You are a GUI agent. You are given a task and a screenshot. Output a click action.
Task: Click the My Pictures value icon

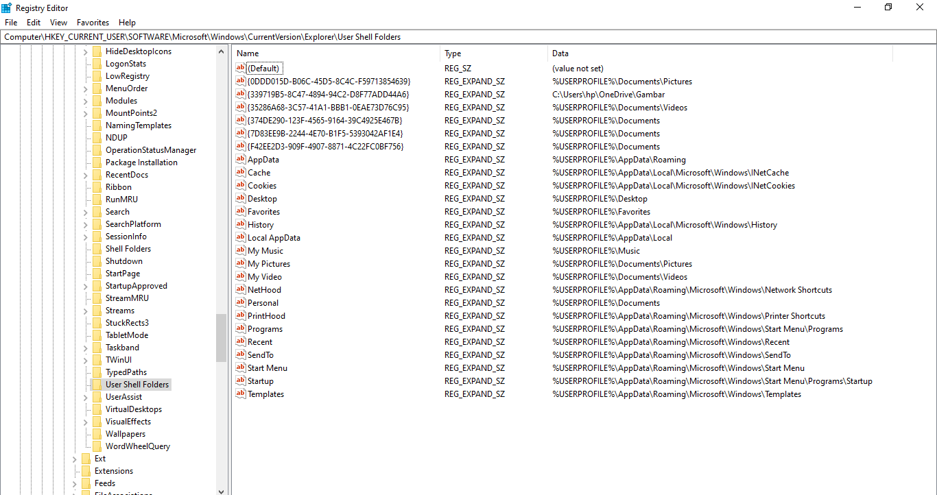pyautogui.click(x=241, y=263)
